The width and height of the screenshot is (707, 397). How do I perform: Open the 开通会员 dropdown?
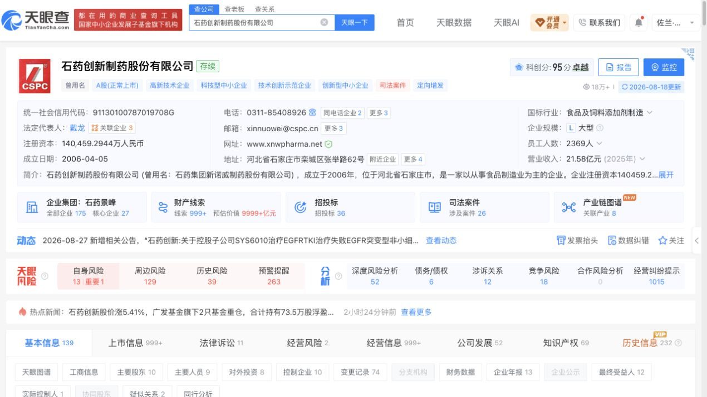549,22
